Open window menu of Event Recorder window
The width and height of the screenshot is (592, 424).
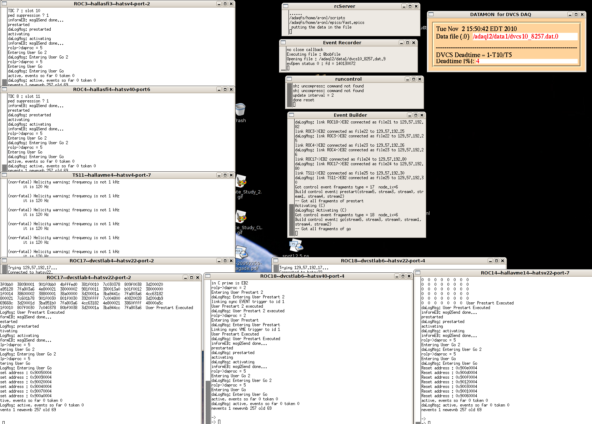[283, 42]
